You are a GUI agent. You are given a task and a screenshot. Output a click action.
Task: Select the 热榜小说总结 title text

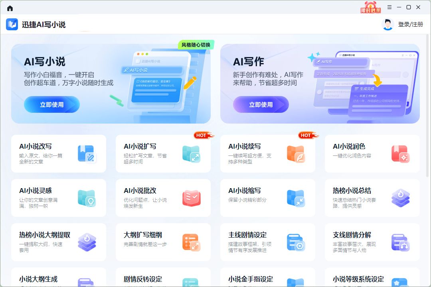pos(352,191)
